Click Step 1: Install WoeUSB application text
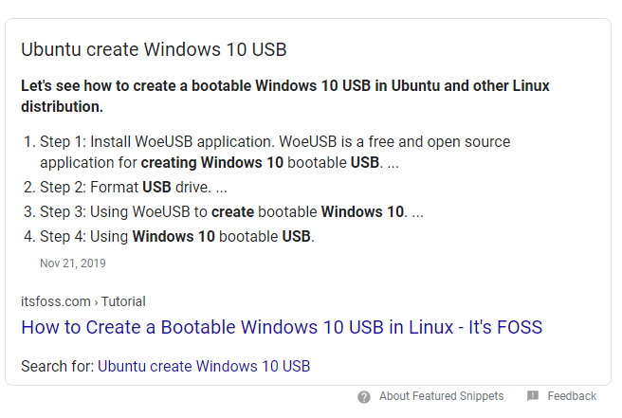 [275, 153]
